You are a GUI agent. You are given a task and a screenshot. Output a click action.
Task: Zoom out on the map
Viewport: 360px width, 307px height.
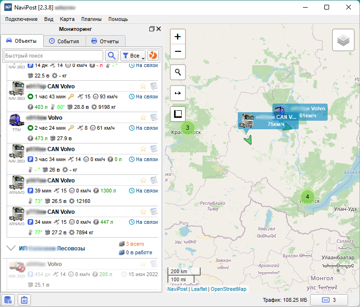coord(177,51)
